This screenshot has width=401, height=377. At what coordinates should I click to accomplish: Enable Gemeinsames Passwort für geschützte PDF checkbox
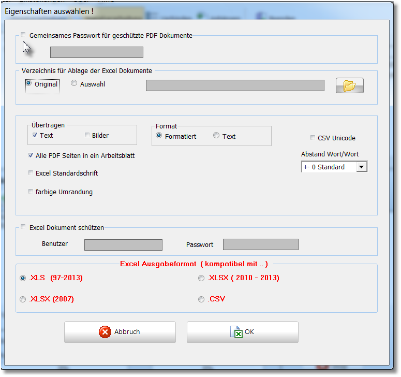pyautogui.click(x=23, y=35)
